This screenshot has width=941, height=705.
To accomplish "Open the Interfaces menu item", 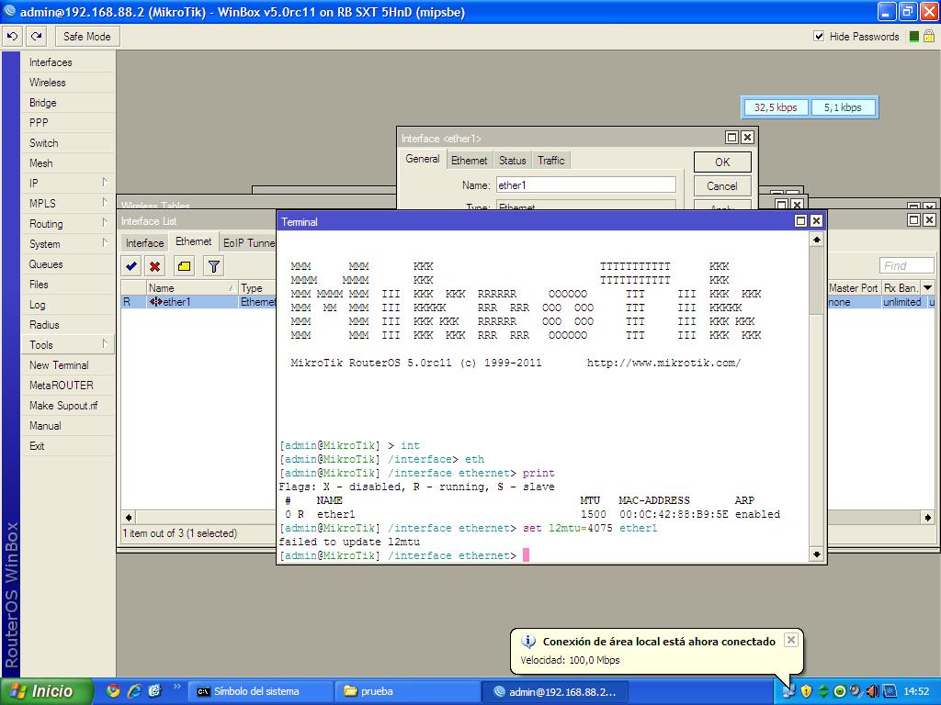I will (x=67, y=62).
